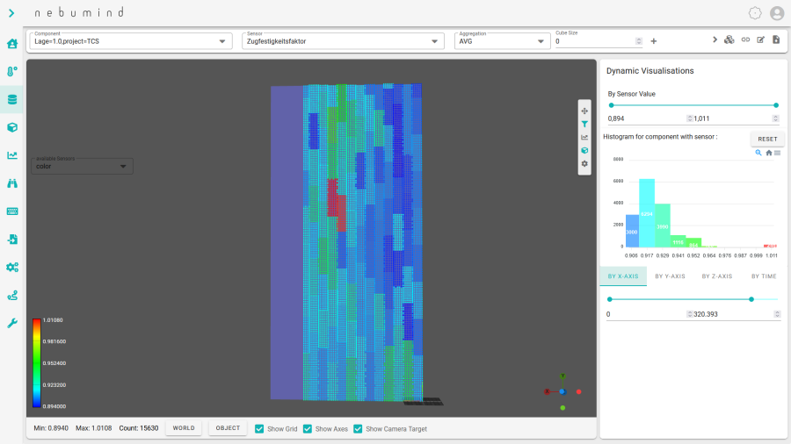The height and width of the screenshot is (444, 791).
Task: Click the Cube Size stepper arrows
Action: tap(639, 41)
